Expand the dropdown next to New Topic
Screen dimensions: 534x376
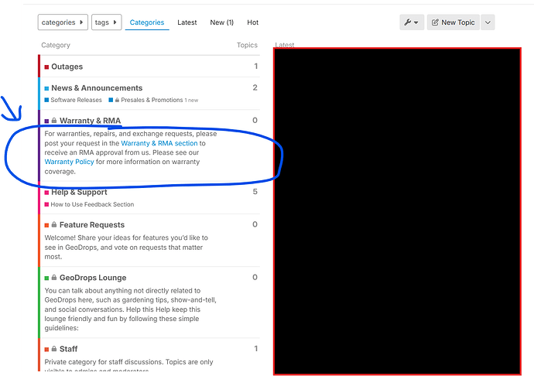tap(488, 22)
